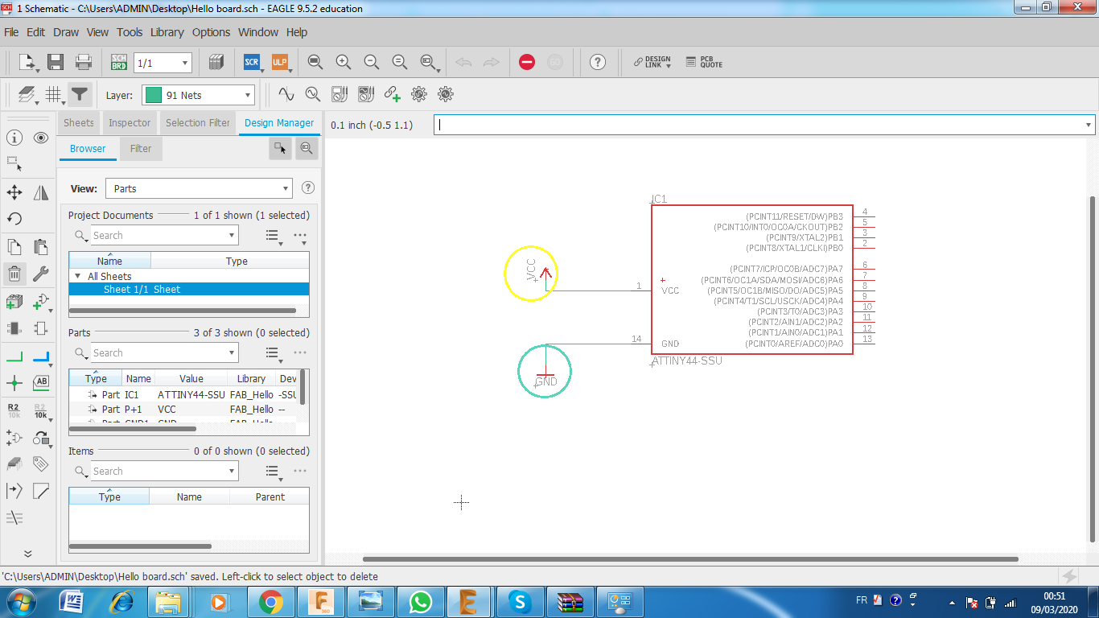The height and width of the screenshot is (618, 1099).
Task: Open the grid settings icon
Action: 53,95
